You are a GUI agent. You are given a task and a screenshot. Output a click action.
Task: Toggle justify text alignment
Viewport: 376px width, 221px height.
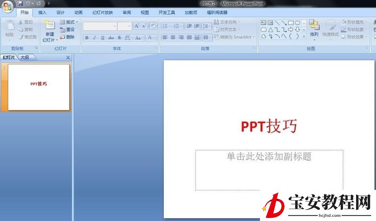pos(189,38)
